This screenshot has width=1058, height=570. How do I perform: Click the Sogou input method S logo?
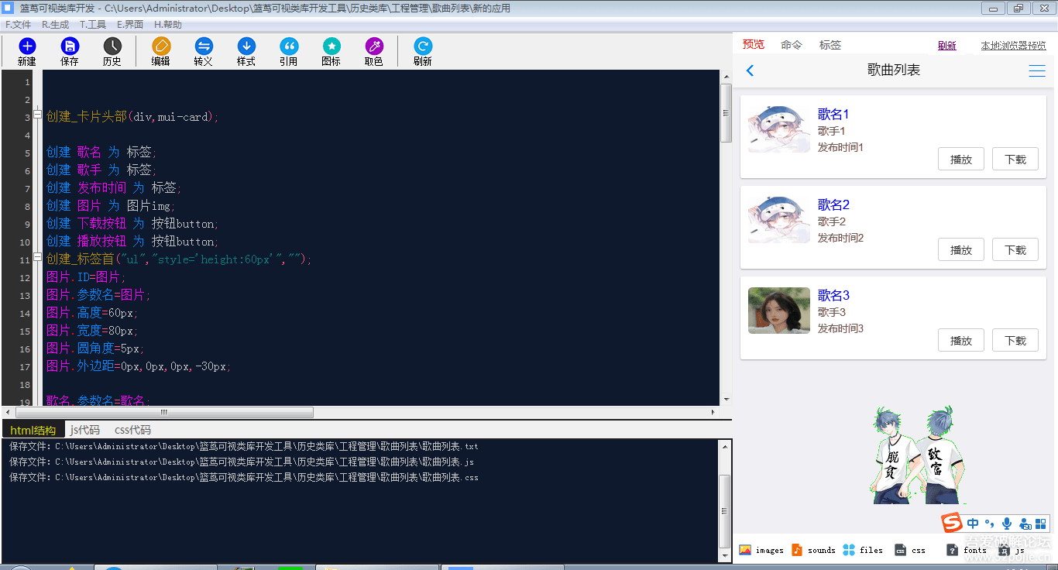coord(952,524)
